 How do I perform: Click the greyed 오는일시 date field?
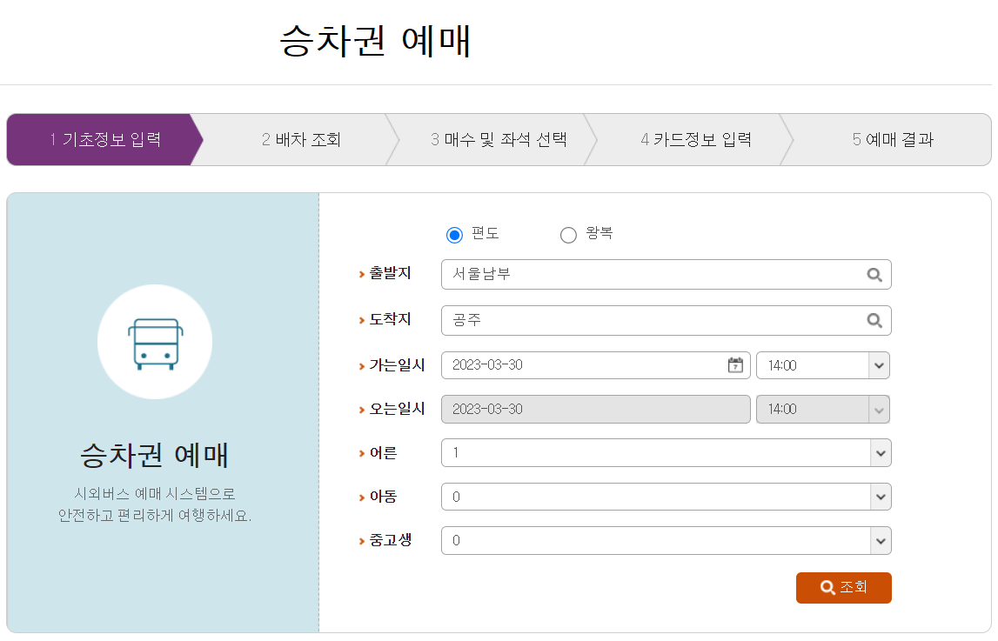[x=596, y=410]
